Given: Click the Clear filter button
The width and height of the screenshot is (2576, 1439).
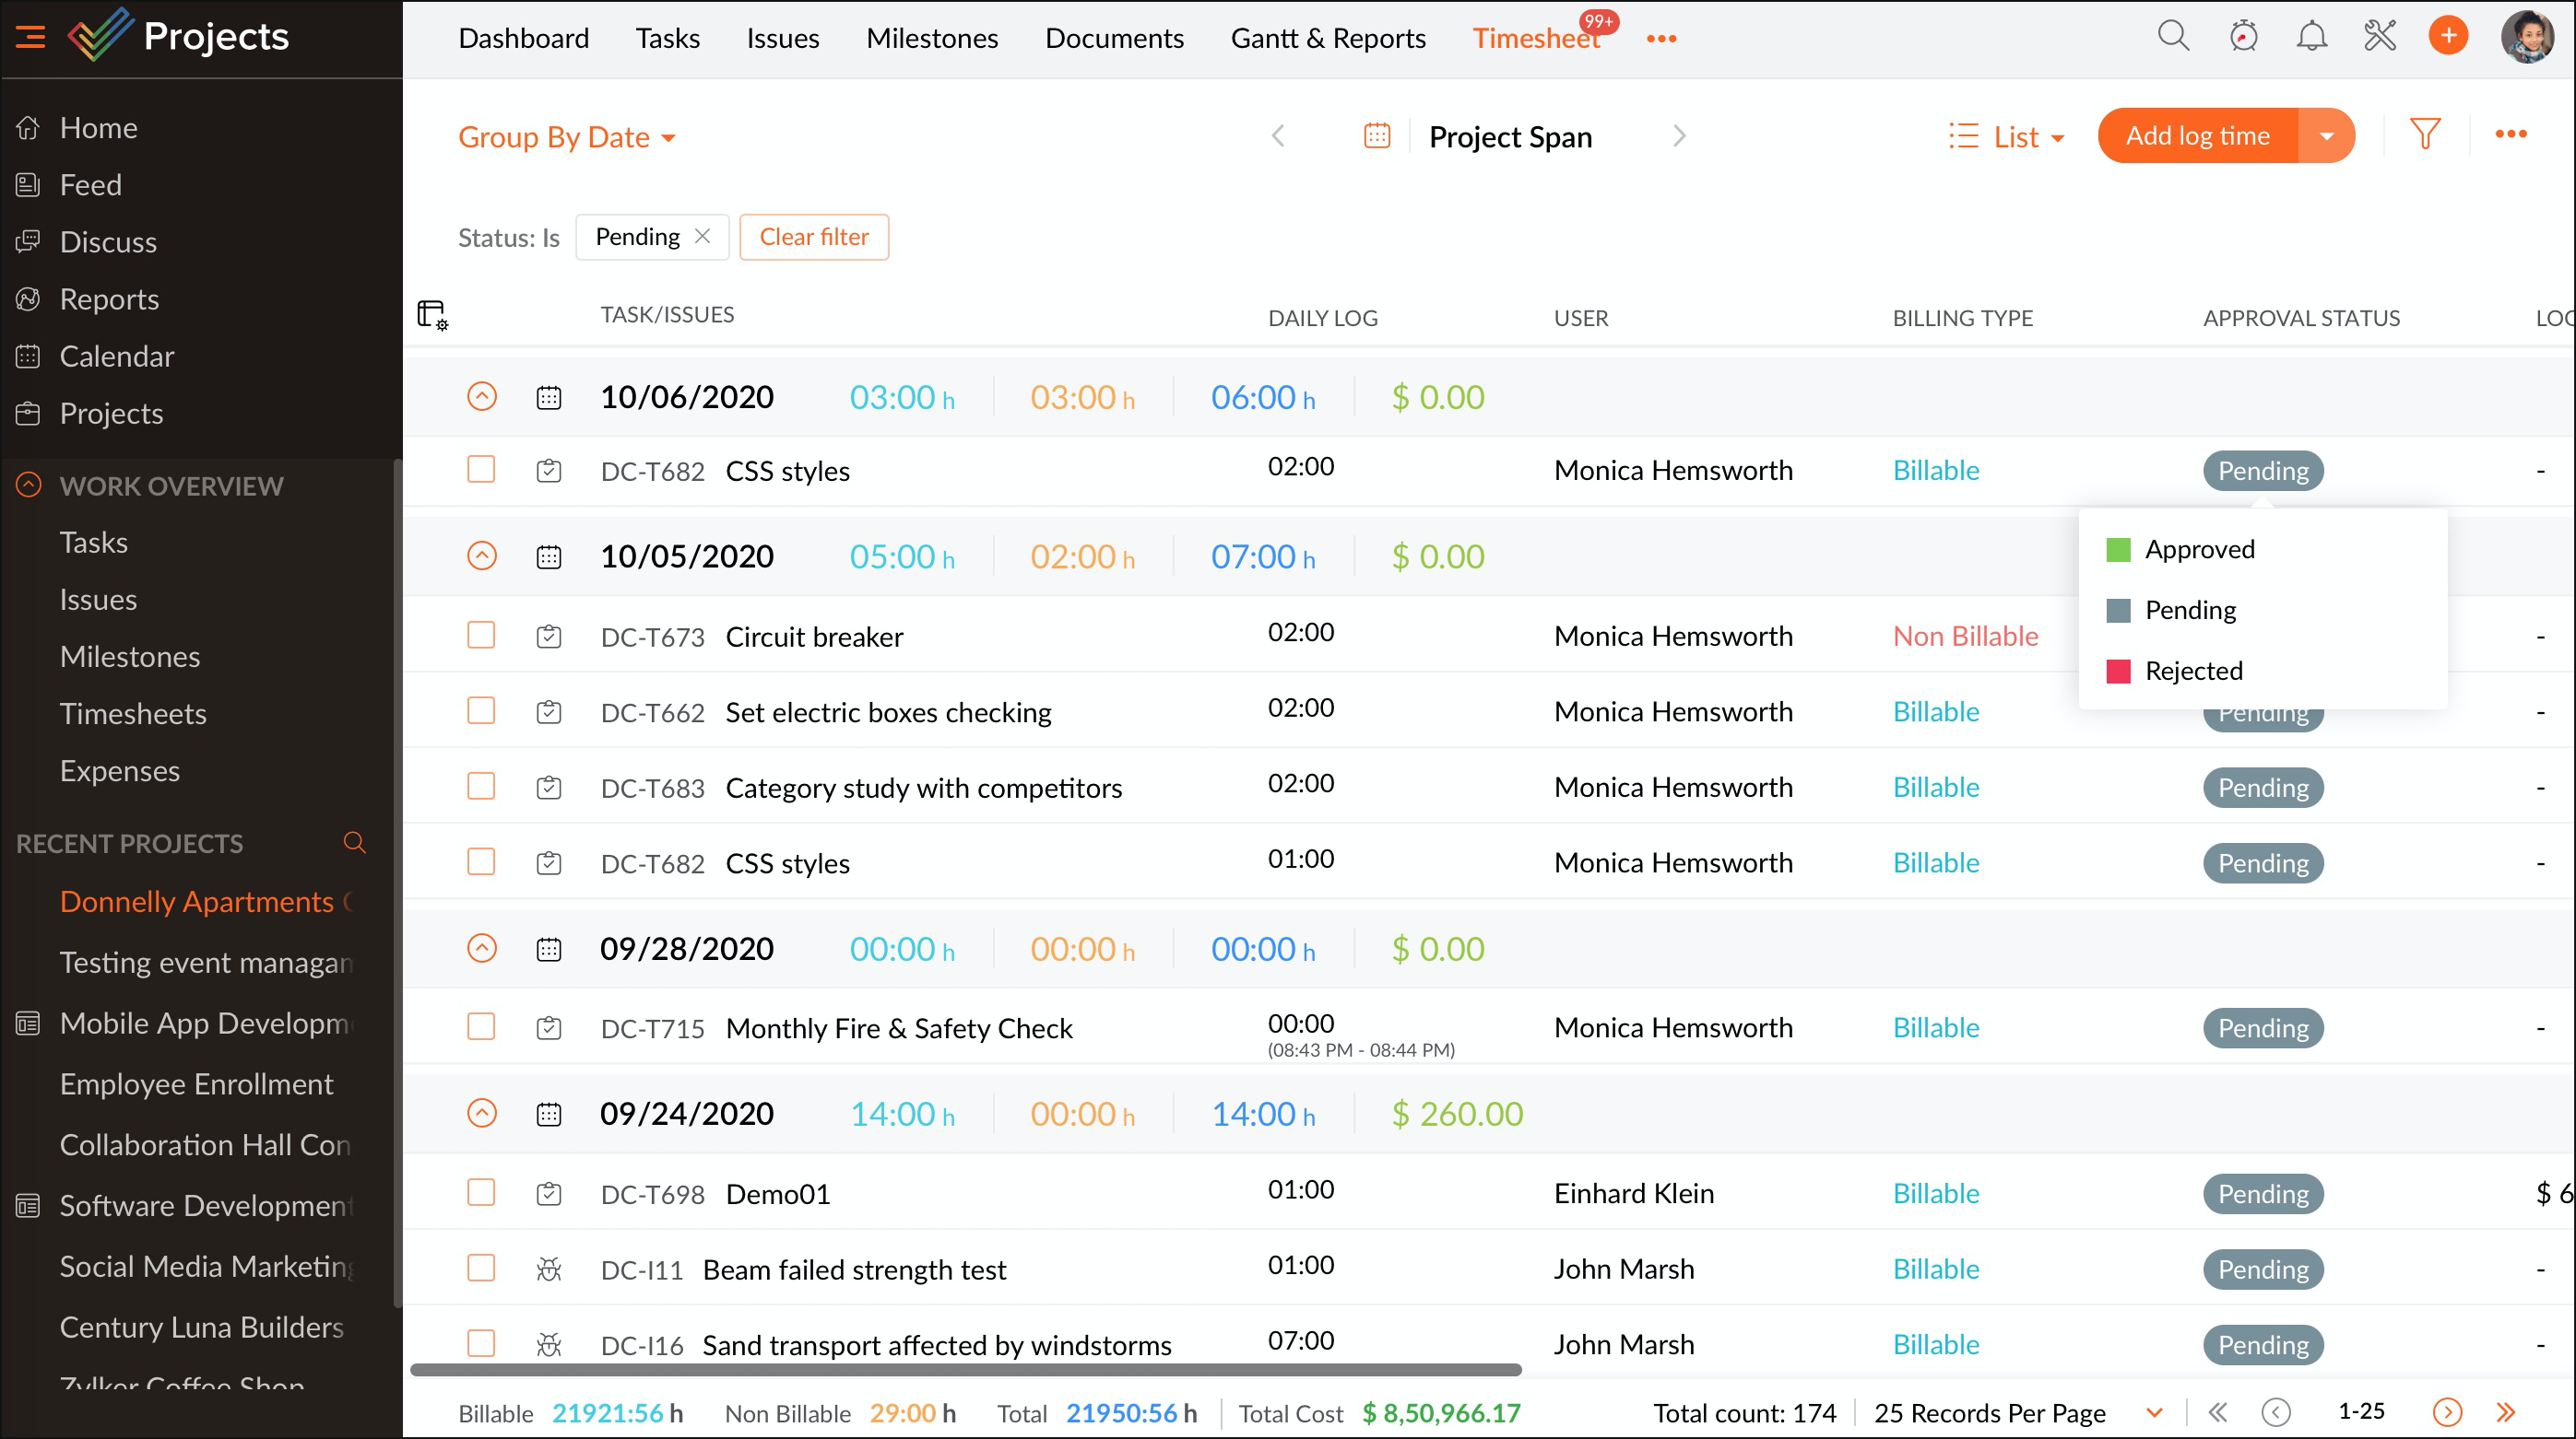Looking at the screenshot, I should (x=814, y=237).
